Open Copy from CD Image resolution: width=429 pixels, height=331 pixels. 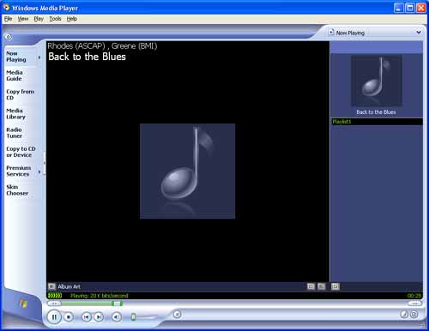point(20,94)
